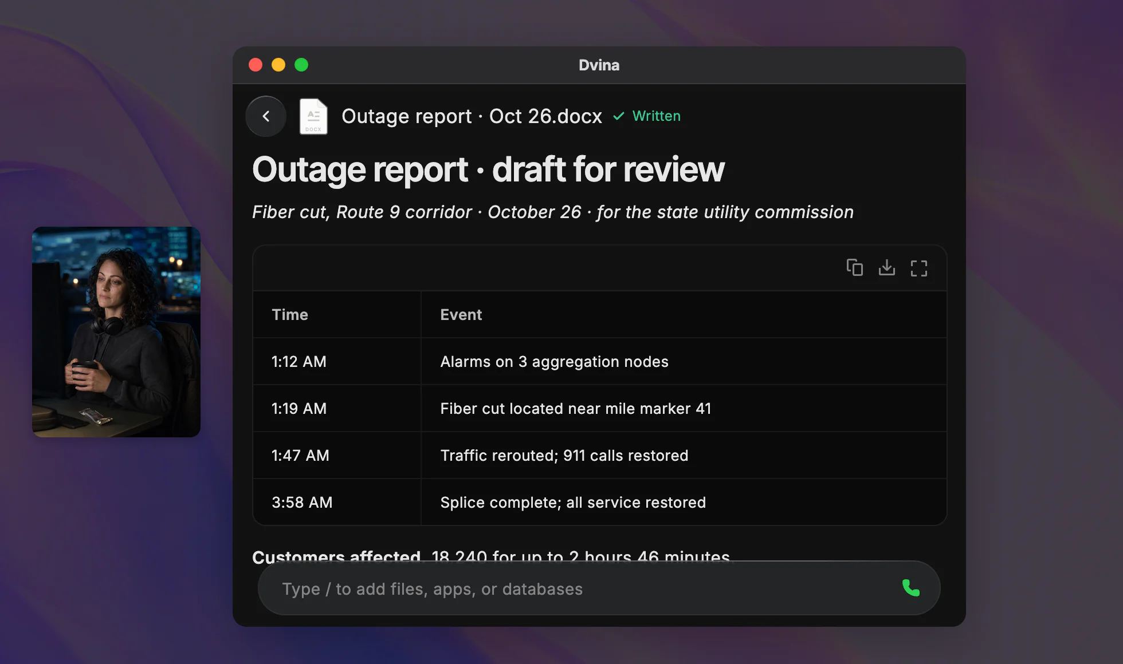
Task: Copy the table contents
Action: [854, 267]
